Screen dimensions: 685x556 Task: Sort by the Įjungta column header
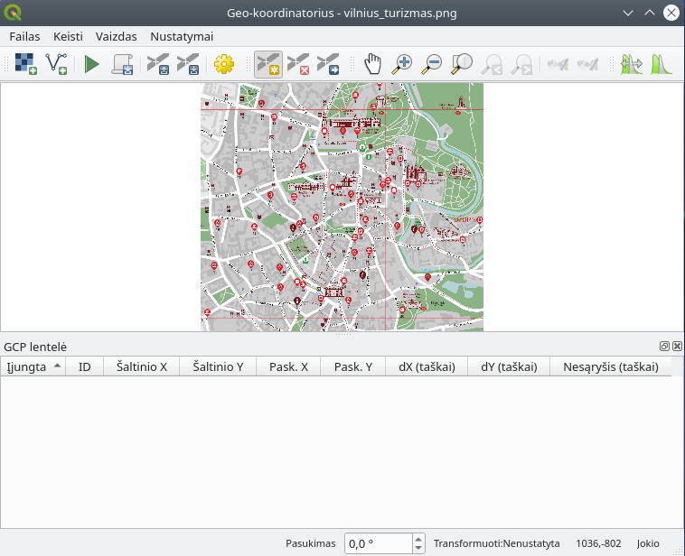tap(33, 366)
